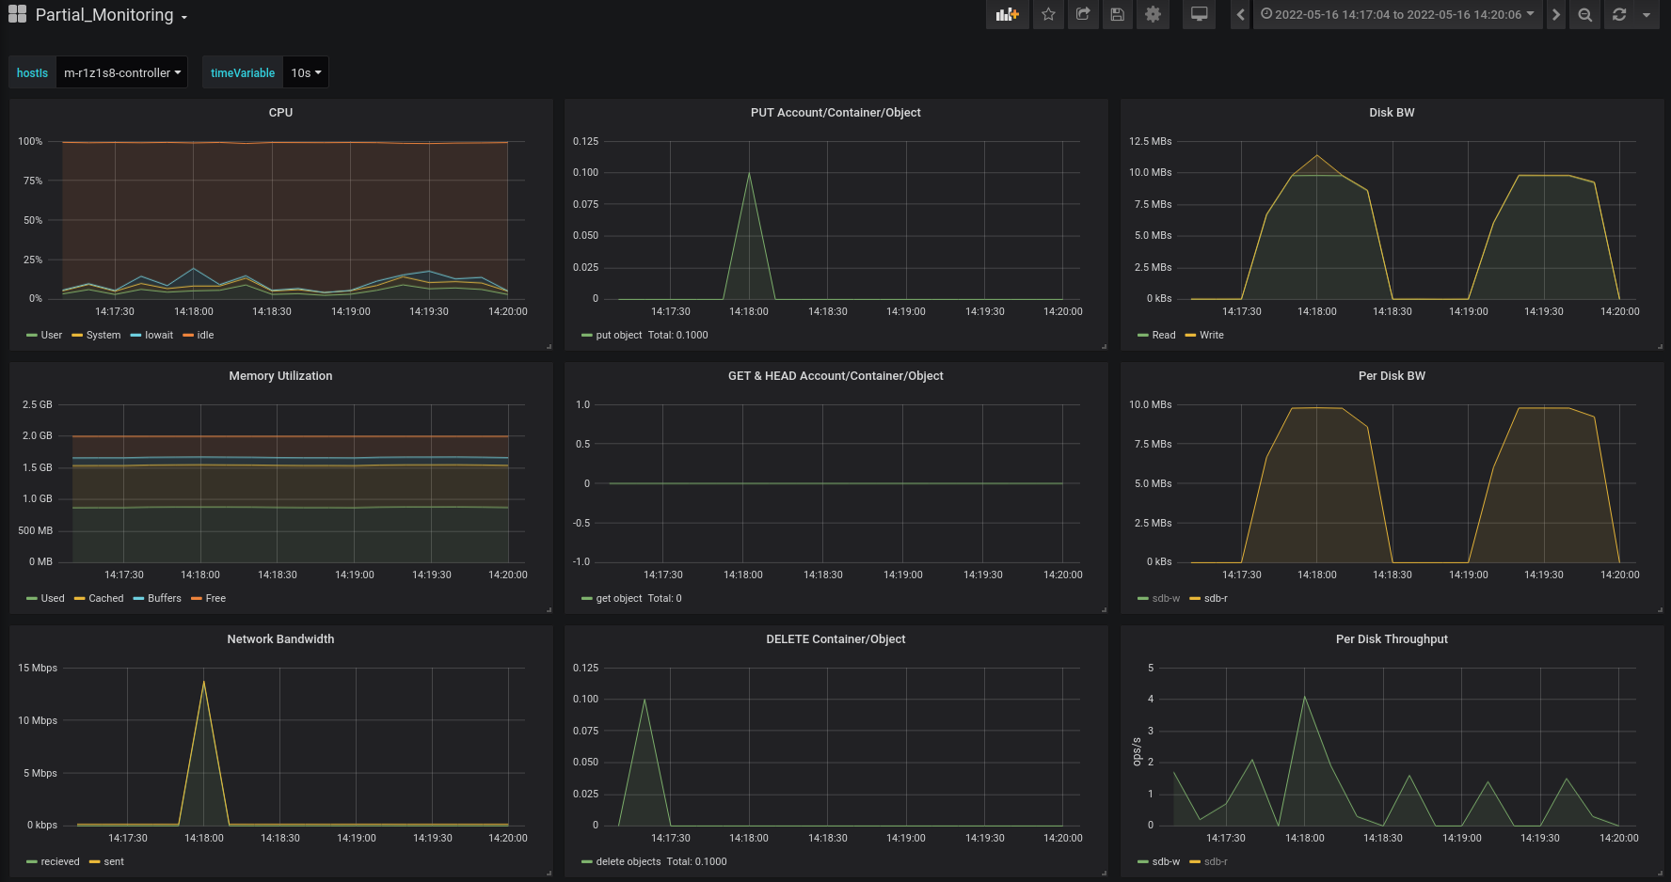The image size is (1671, 882).
Task: Save the dashboard with the disk icon
Action: coord(1117,14)
